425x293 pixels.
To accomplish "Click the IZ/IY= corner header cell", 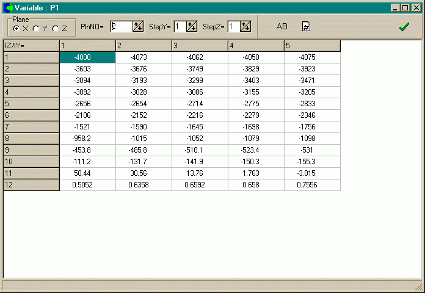I will [x=31, y=46].
